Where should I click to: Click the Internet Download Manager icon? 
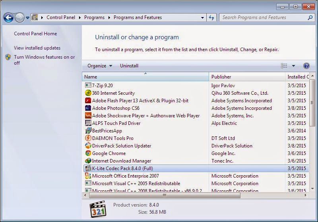[88, 161]
